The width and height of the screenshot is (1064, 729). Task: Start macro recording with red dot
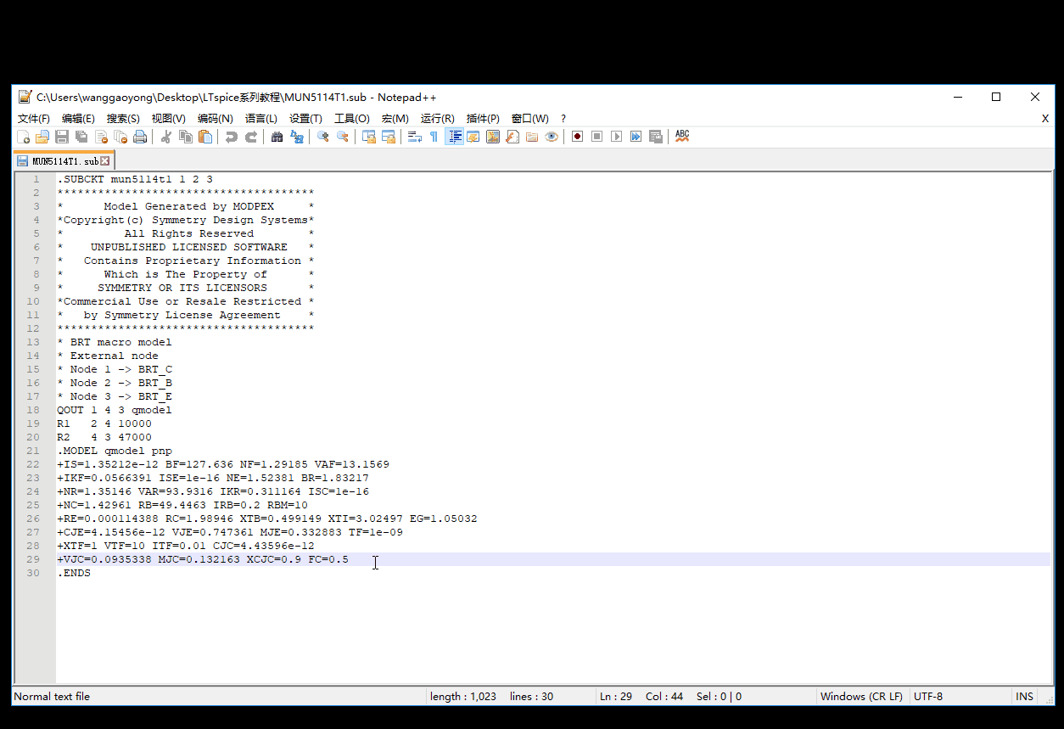[578, 137]
